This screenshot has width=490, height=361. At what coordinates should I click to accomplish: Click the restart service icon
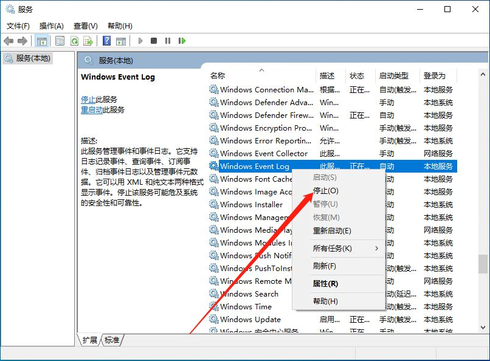pos(182,41)
